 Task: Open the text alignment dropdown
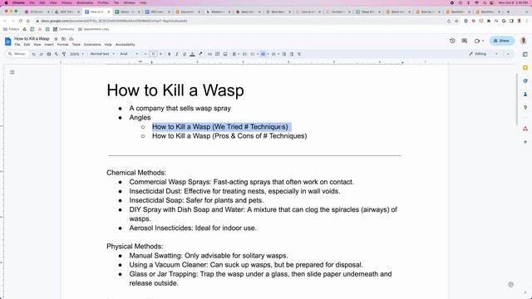pos(235,54)
